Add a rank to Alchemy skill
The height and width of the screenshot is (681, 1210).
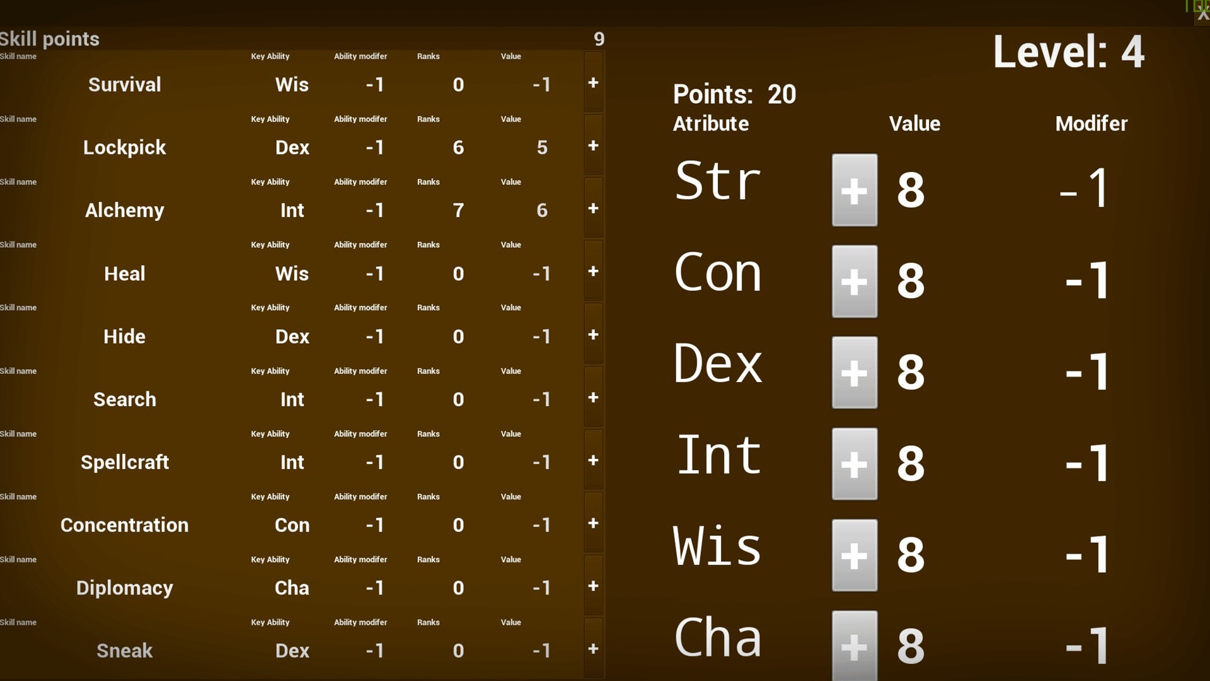(593, 209)
